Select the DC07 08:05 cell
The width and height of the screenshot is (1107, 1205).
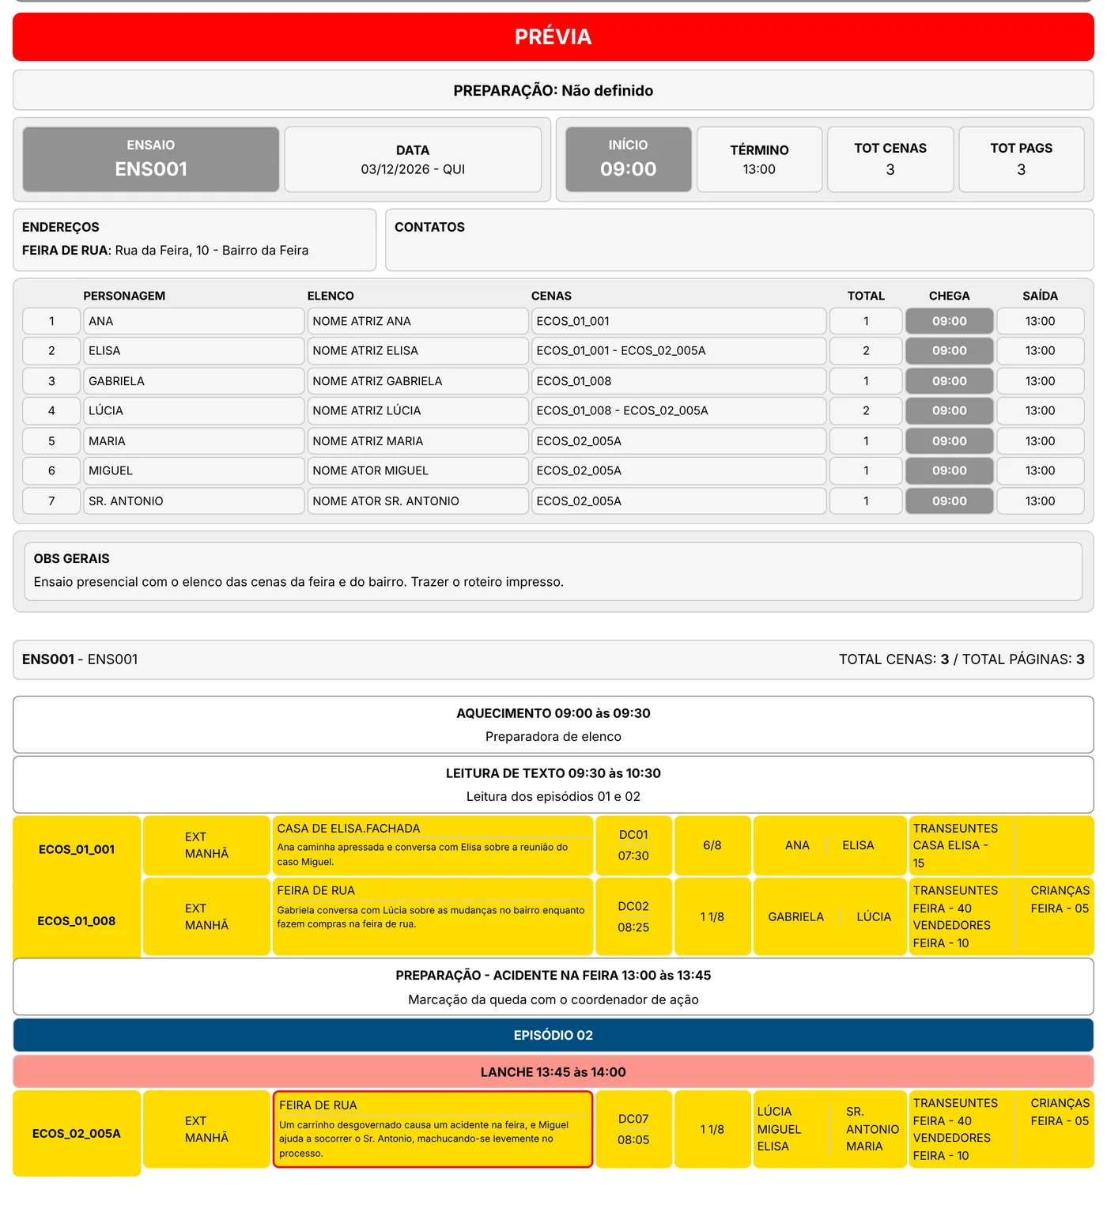pyautogui.click(x=633, y=1129)
